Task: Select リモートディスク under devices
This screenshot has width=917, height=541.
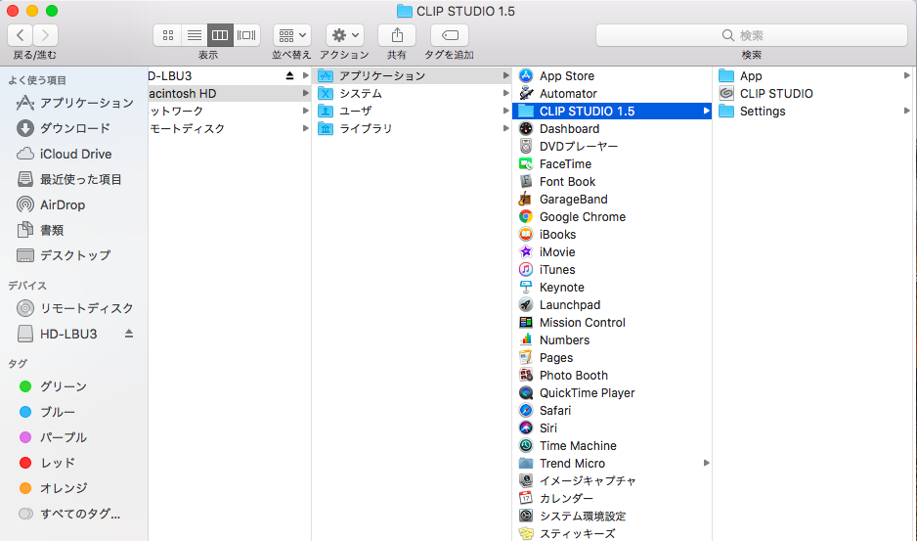Action: (75, 308)
